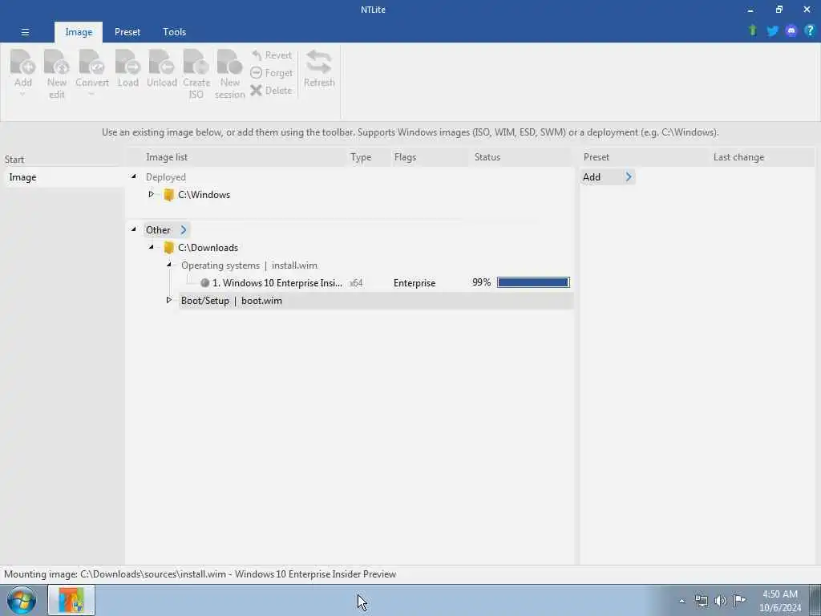This screenshot has width=821, height=616.
Task: Click the x64 type cell
Action: point(356,283)
